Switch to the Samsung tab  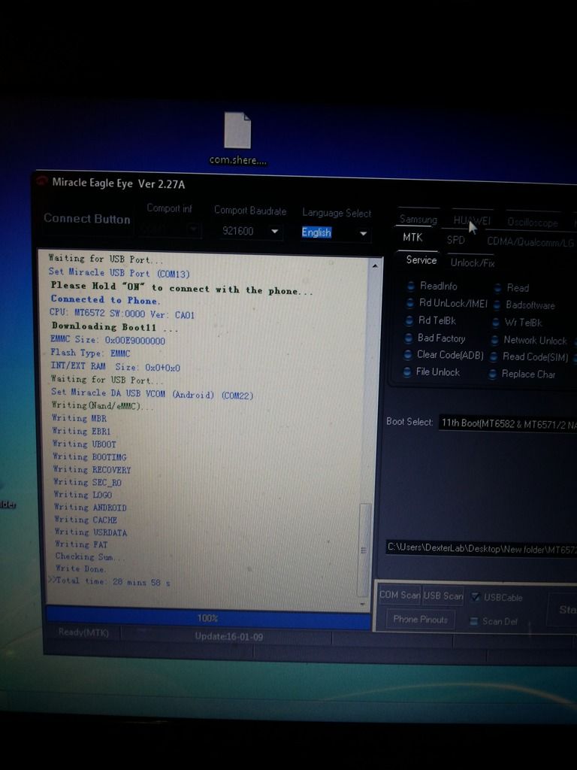click(x=418, y=219)
